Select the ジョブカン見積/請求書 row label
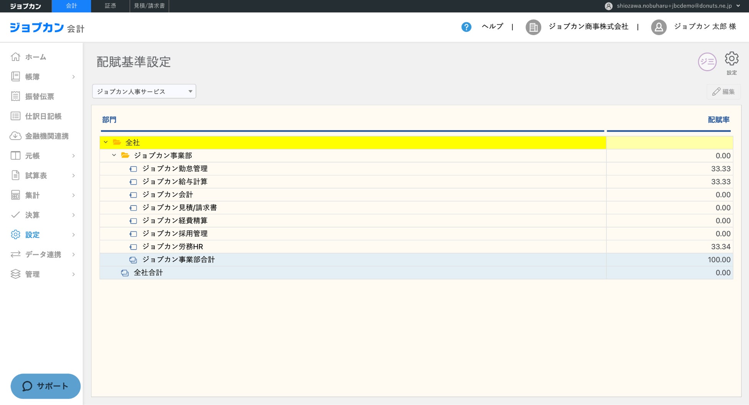 pos(179,208)
